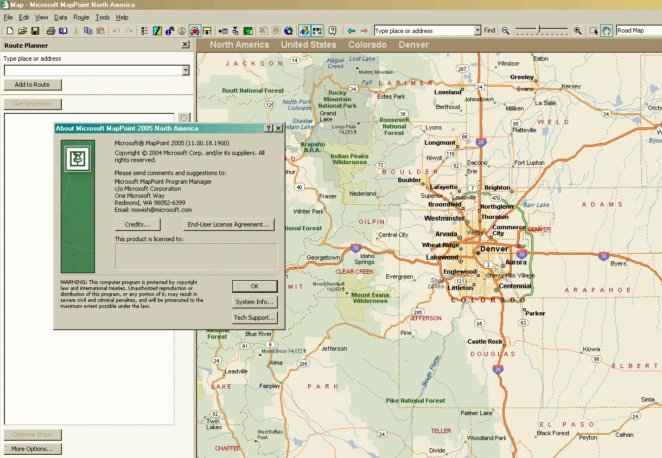Click the Denver city label on map

494,249
